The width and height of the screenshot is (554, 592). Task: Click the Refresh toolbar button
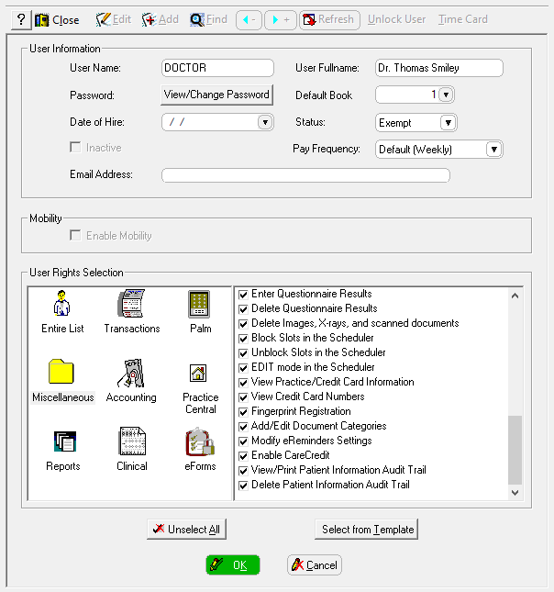coord(329,19)
